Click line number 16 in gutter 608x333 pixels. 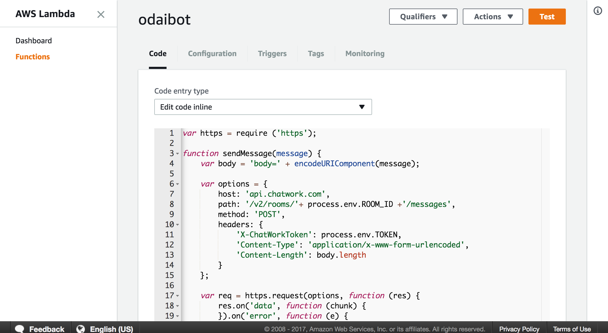(x=169, y=285)
